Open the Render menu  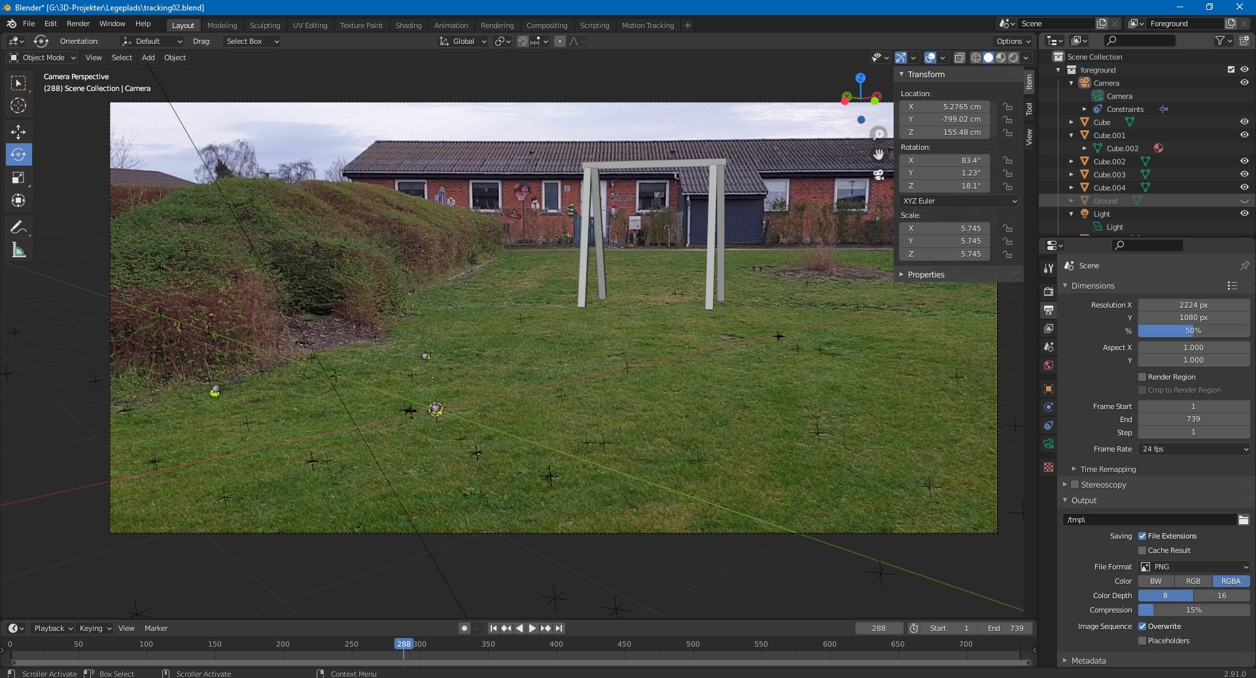pyautogui.click(x=78, y=24)
